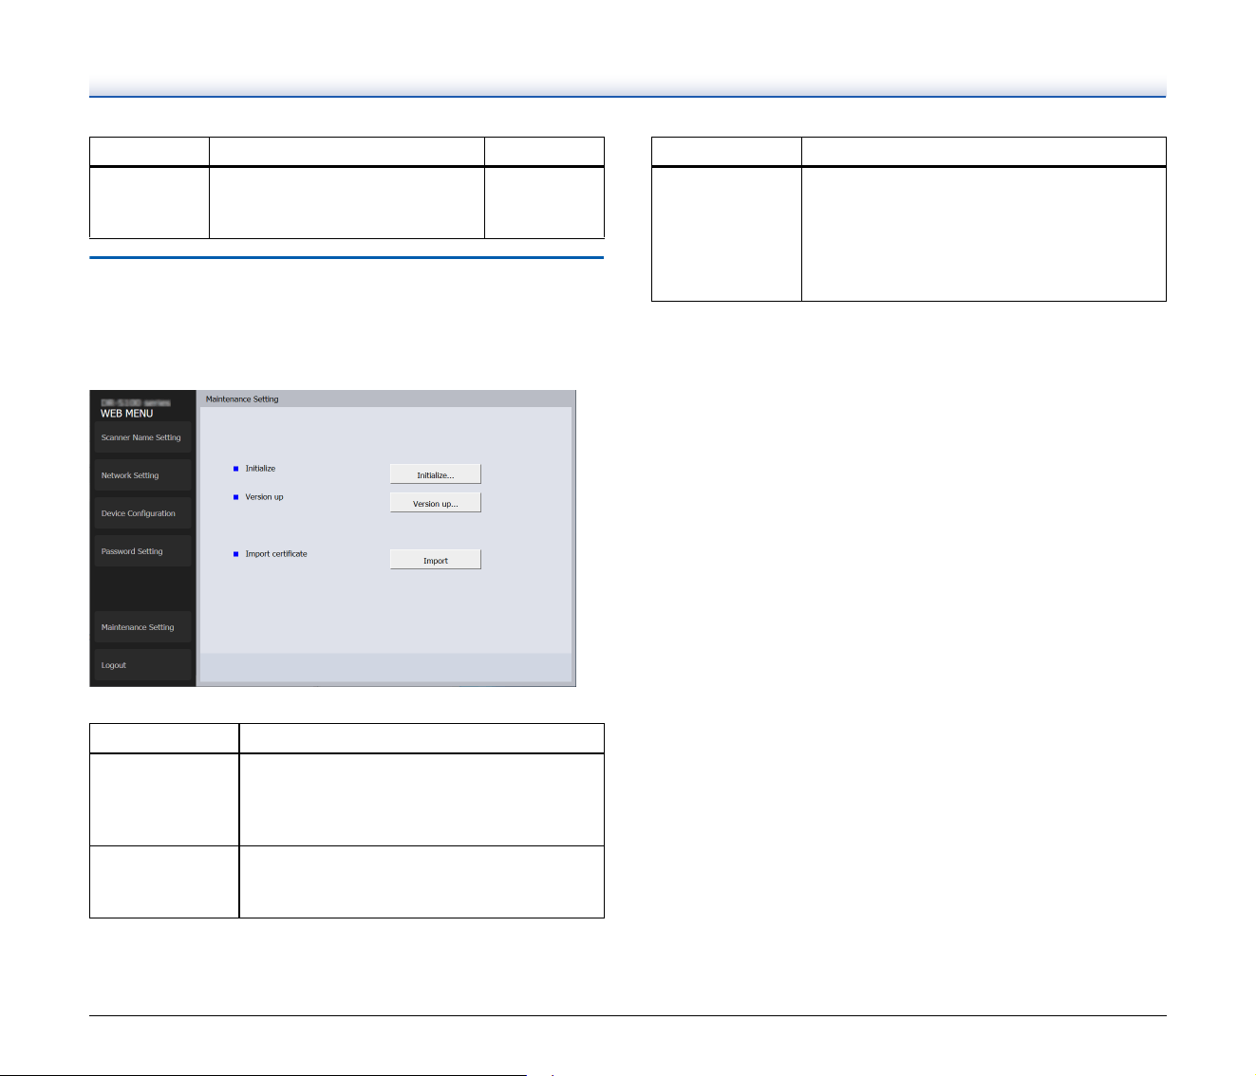Click Logout in web menu
The image size is (1256, 1076).
click(x=142, y=665)
